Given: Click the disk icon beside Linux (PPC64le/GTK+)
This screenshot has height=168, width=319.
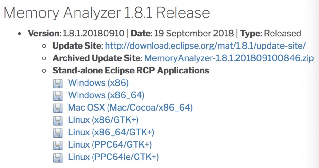Looking at the screenshot, I should tap(57, 157).
